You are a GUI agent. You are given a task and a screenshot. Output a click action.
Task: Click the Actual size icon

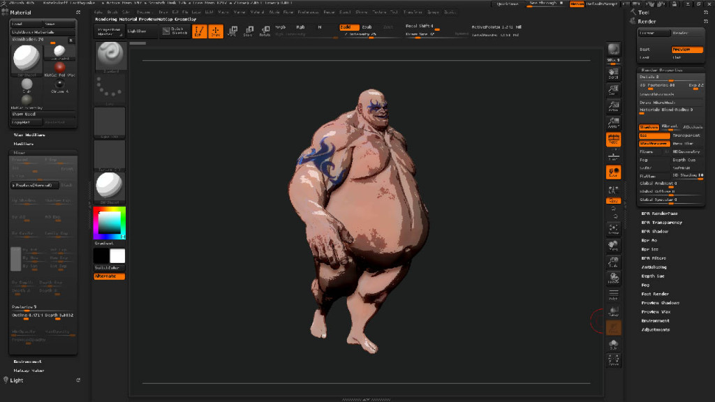tap(613, 106)
